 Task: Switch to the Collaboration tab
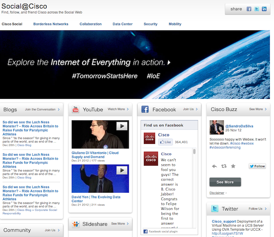90,24
